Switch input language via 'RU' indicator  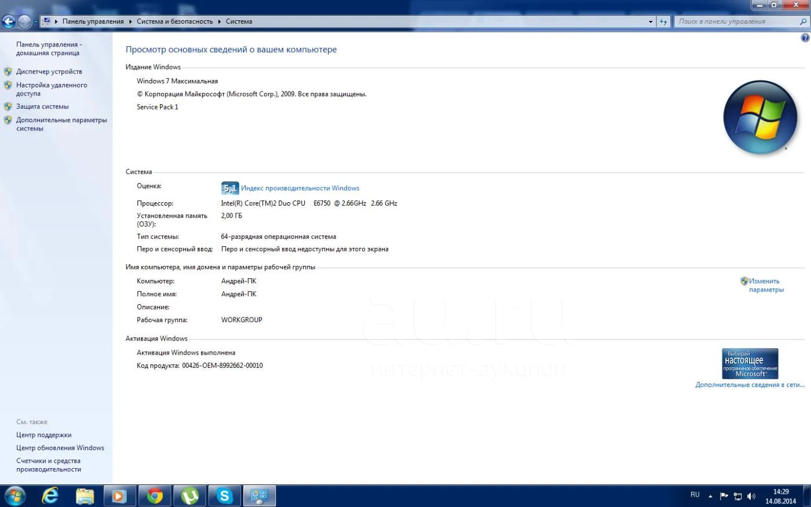coord(695,495)
